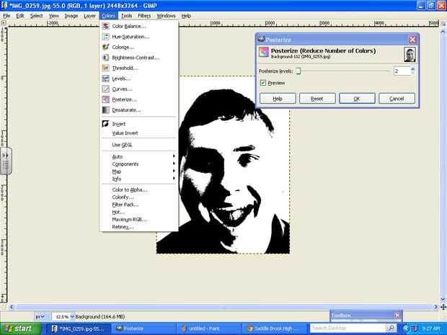The image size is (447, 335).
Task: Click Cancel in the Posterize dialog
Action: [397, 98]
